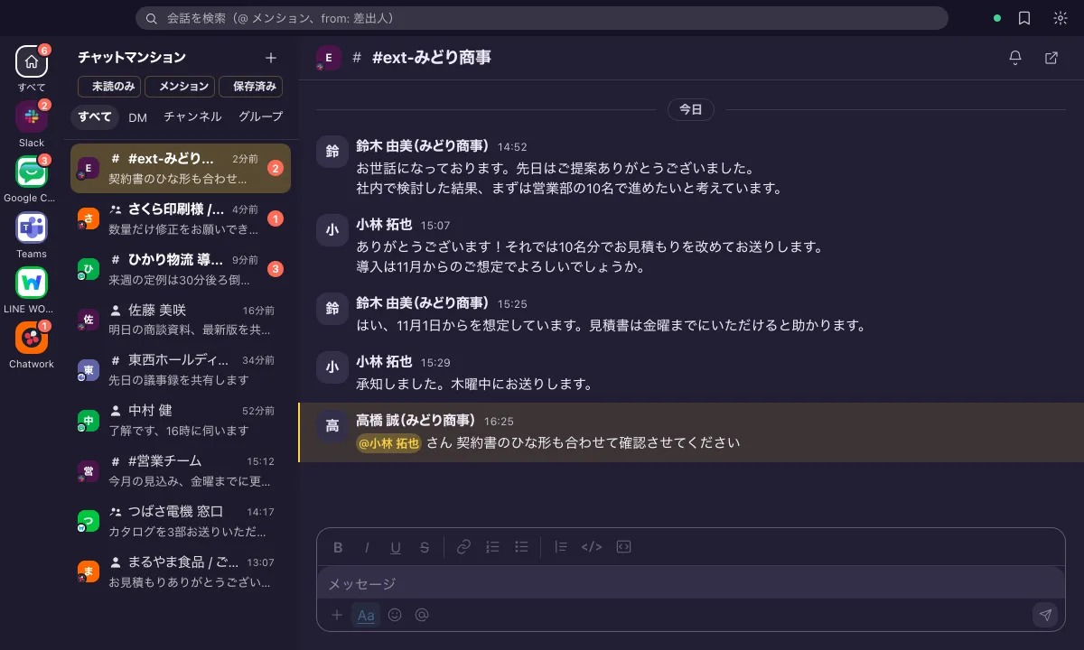Click sender name 小林 拓也 at 15:07
The width and height of the screenshot is (1084, 650).
(x=384, y=225)
